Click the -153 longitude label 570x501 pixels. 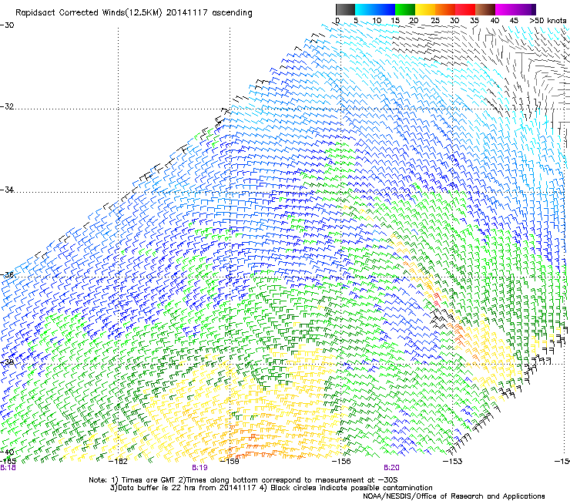pos(452,462)
